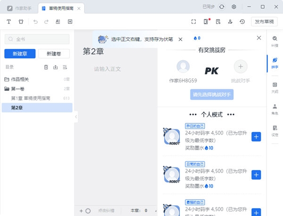283x216 pixels.
Task: Open the 设定 settings sidebar tool
Action: pos(275,131)
